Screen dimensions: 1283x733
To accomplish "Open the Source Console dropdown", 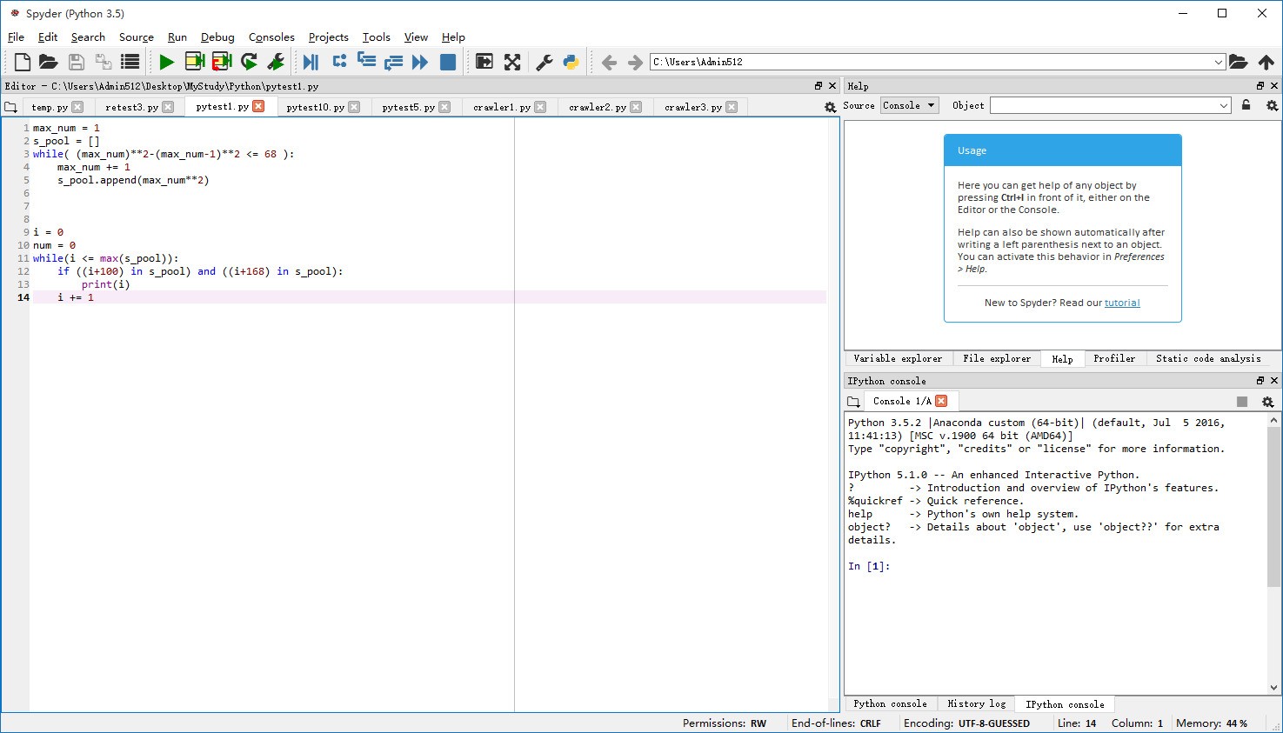I will (909, 105).
